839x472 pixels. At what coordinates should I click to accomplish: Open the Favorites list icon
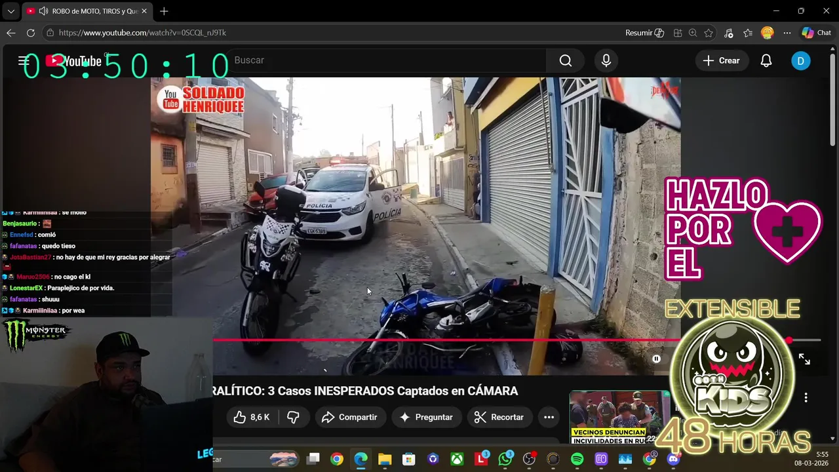[x=748, y=33]
